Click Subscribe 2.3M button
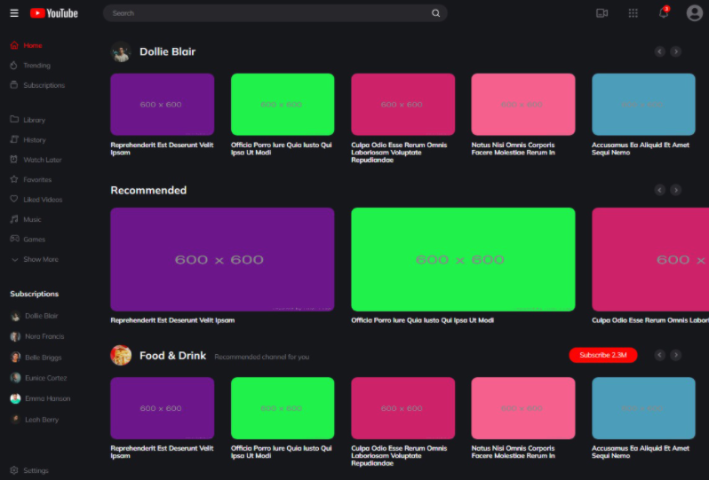Image resolution: width=709 pixels, height=480 pixels. click(x=602, y=355)
